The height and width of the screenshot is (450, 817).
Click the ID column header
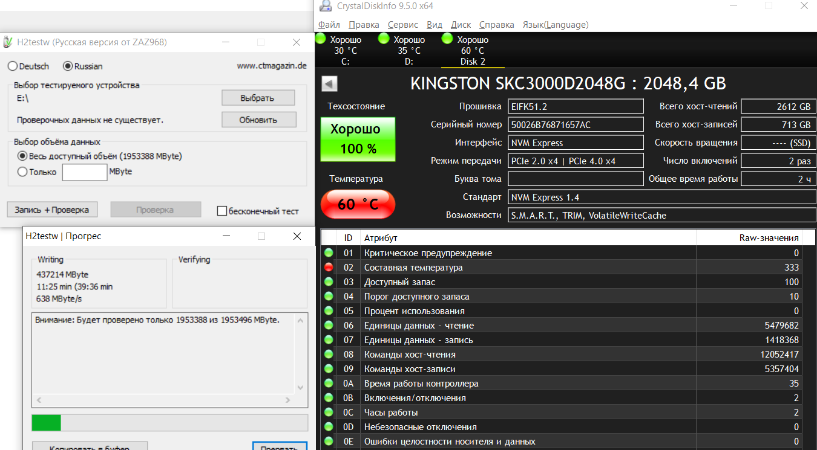(348, 238)
